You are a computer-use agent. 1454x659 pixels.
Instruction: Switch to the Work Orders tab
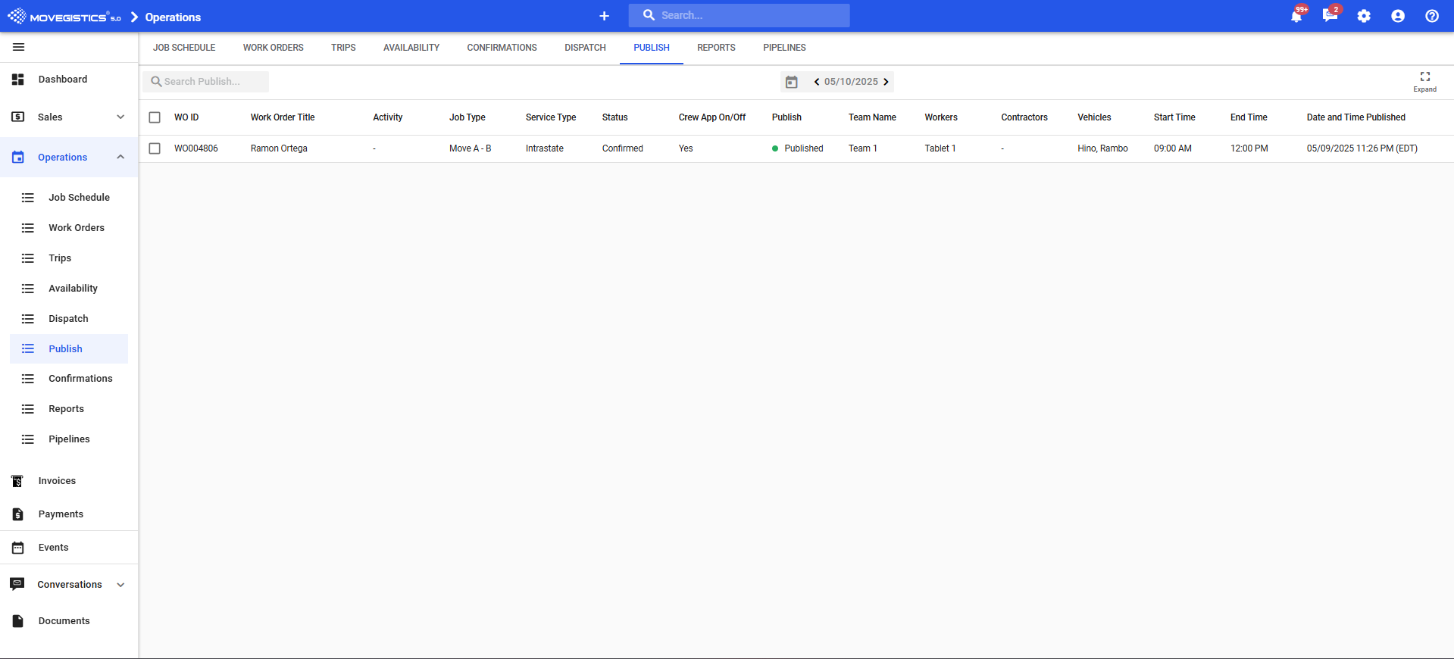[273, 48]
